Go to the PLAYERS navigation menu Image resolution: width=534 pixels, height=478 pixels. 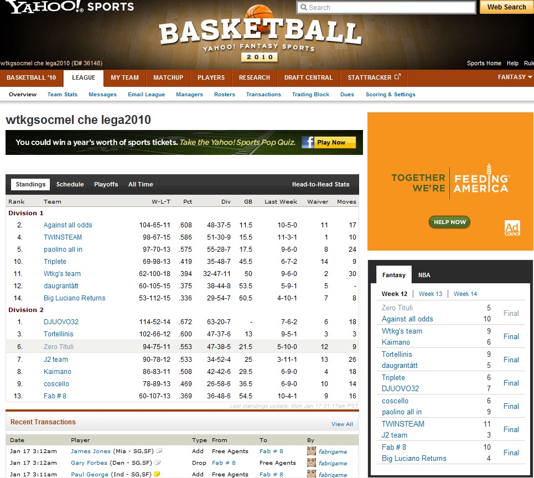coord(211,77)
